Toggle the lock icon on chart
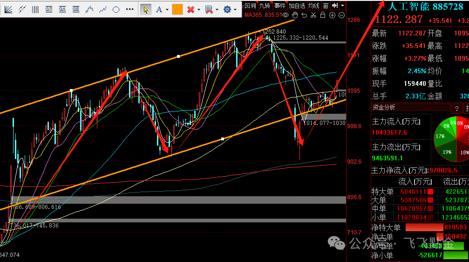Image resolution: width=469 pixels, height=262 pixels. tap(322, 15)
